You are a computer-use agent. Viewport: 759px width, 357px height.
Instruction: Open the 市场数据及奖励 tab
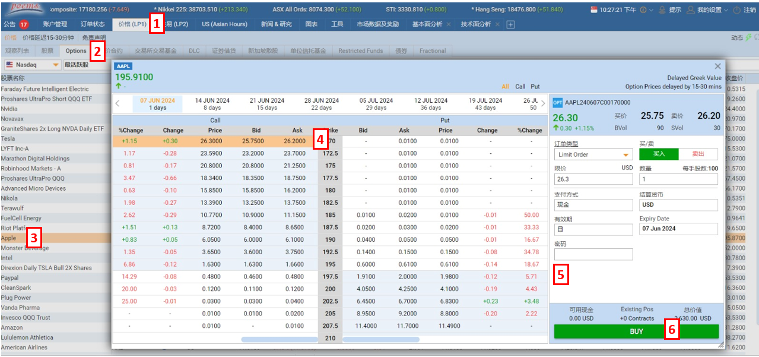click(x=378, y=24)
